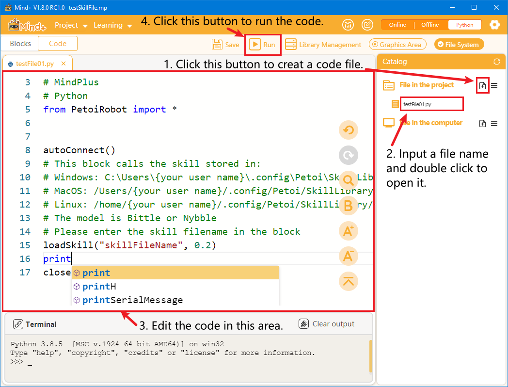Click line number 13 in the gutter
This screenshot has width=508, height=387.
pos(25,218)
